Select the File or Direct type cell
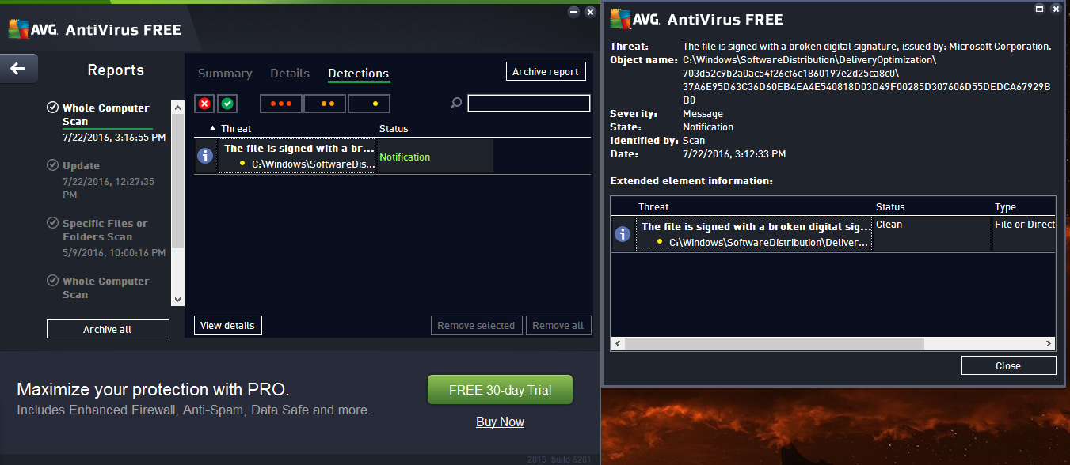Screen dimensions: 1070x465 tap(1024, 234)
